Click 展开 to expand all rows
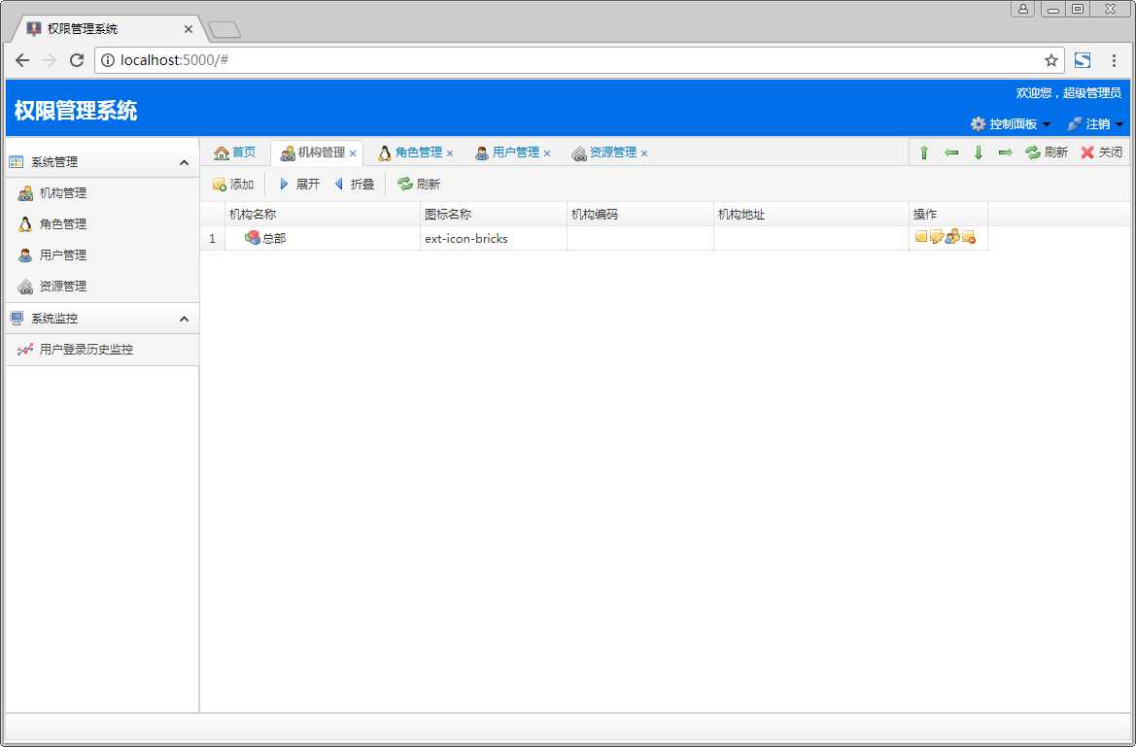This screenshot has width=1136, height=747. (x=299, y=184)
